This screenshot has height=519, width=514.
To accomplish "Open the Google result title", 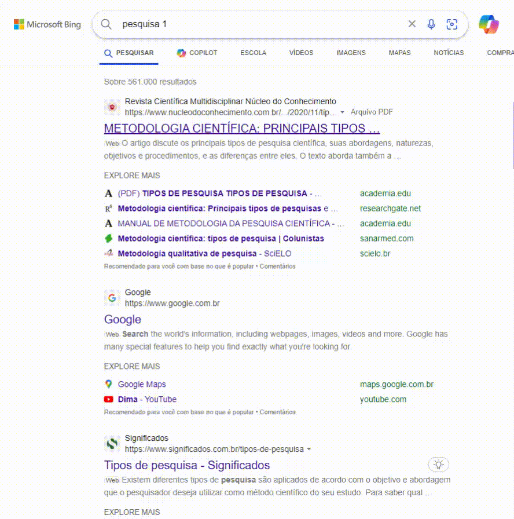I will tap(122, 319).
